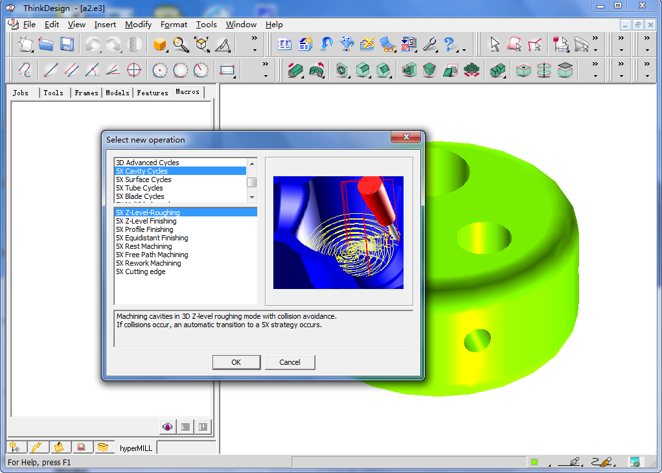Choose 5X Rest Machining operation
662x473 pixels.
click(x=186, y=246)
